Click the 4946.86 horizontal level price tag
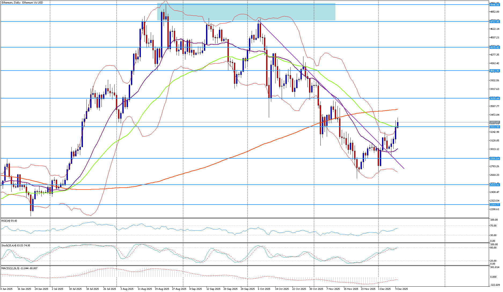Image resolution: width=503 pixels, height=292 pixels. click(494, 5)
